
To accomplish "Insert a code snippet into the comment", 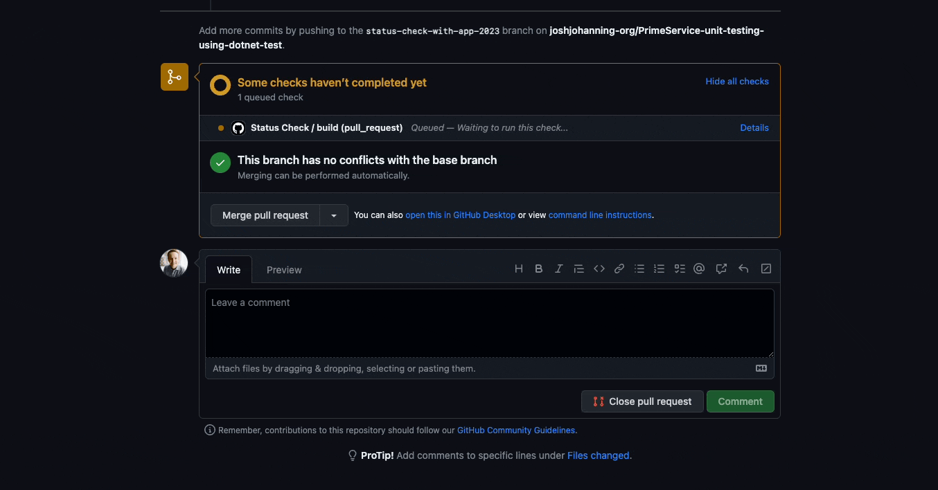I will 599,269.
